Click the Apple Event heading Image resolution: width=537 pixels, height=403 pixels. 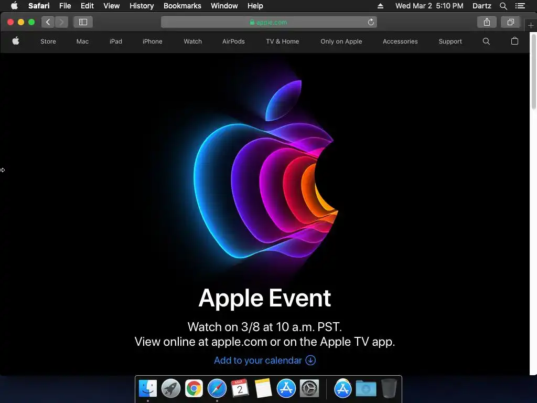pos(265,298)
